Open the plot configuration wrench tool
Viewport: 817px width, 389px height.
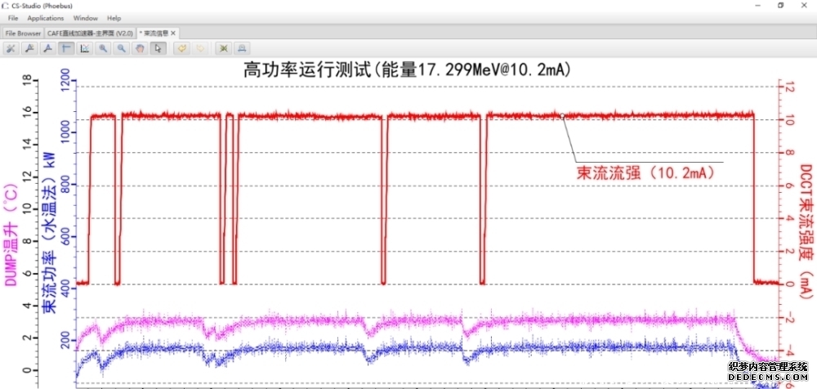click(11, 48)
